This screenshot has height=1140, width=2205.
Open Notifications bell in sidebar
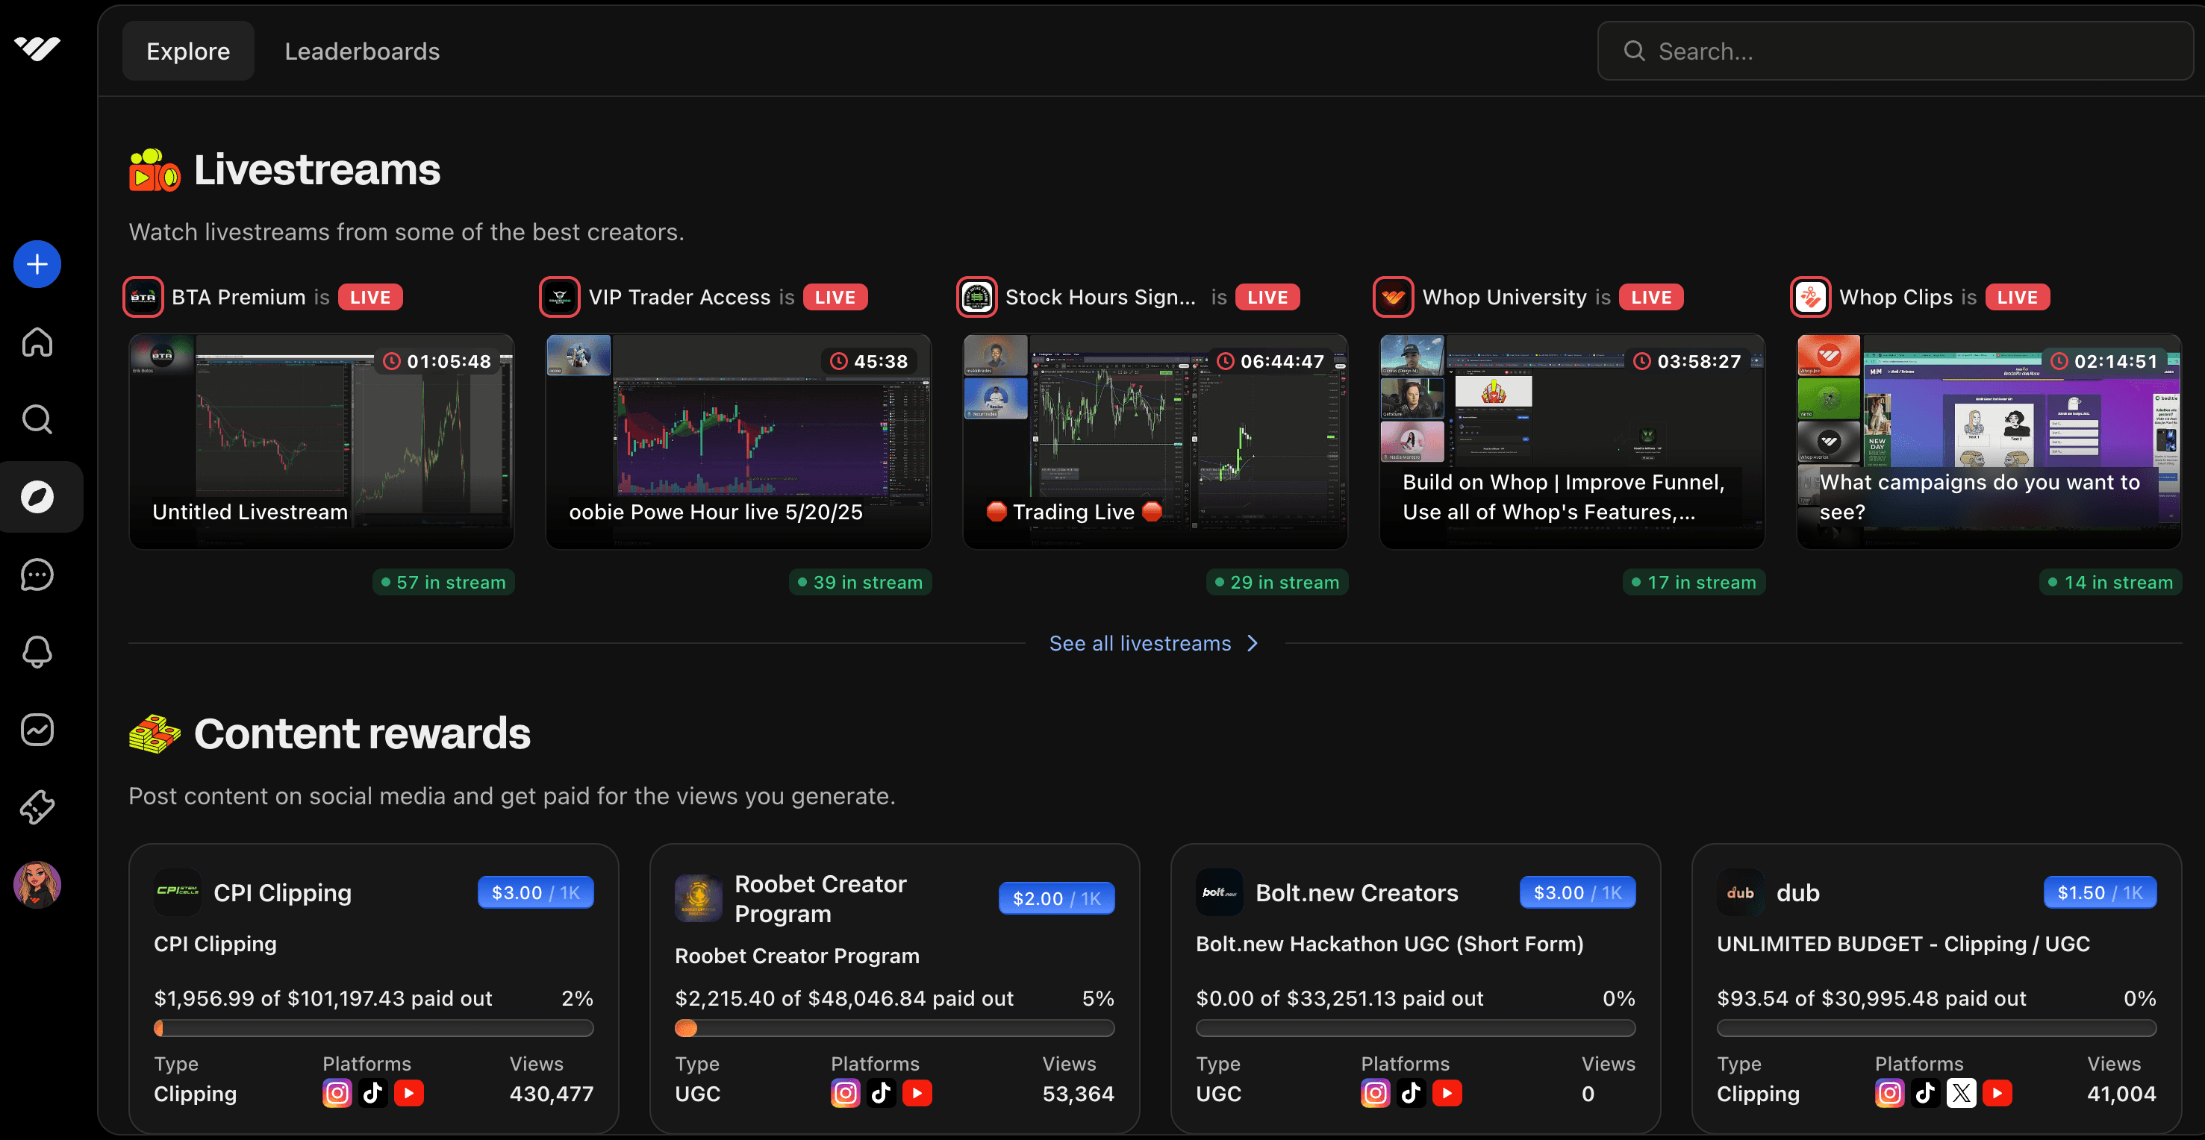(36, 652)
